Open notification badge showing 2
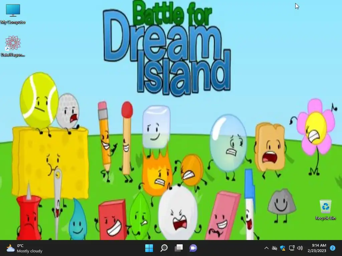 coord(333,248)
